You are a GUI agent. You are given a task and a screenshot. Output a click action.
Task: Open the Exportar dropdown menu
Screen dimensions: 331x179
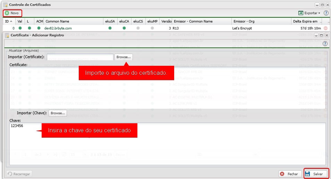point(309,13)
